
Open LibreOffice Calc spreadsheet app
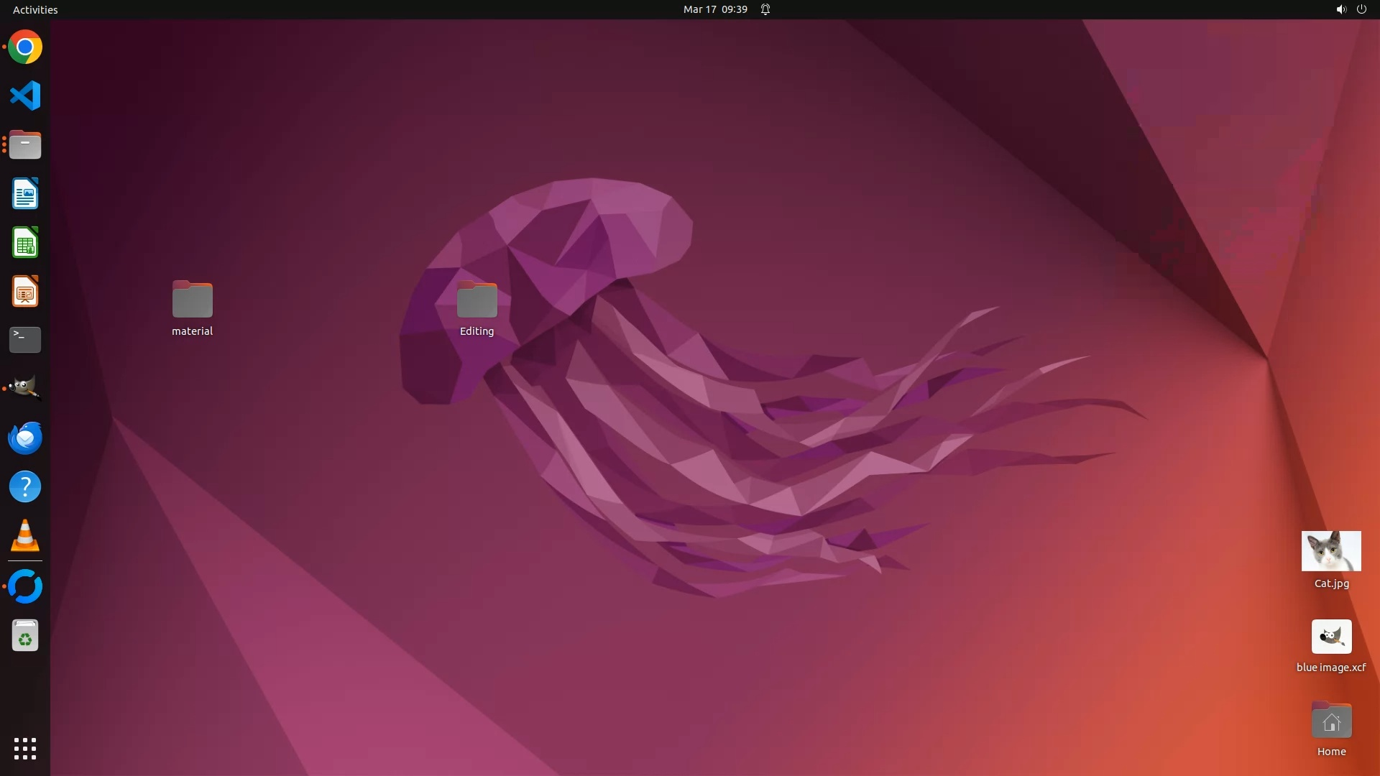[x=25, y=243]
